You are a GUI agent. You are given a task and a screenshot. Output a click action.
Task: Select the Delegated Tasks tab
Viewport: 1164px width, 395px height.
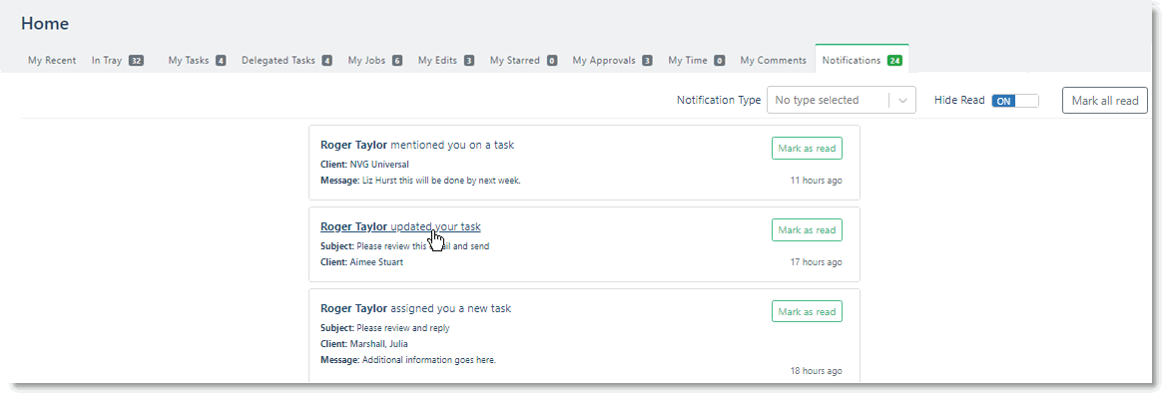(287, 61)
